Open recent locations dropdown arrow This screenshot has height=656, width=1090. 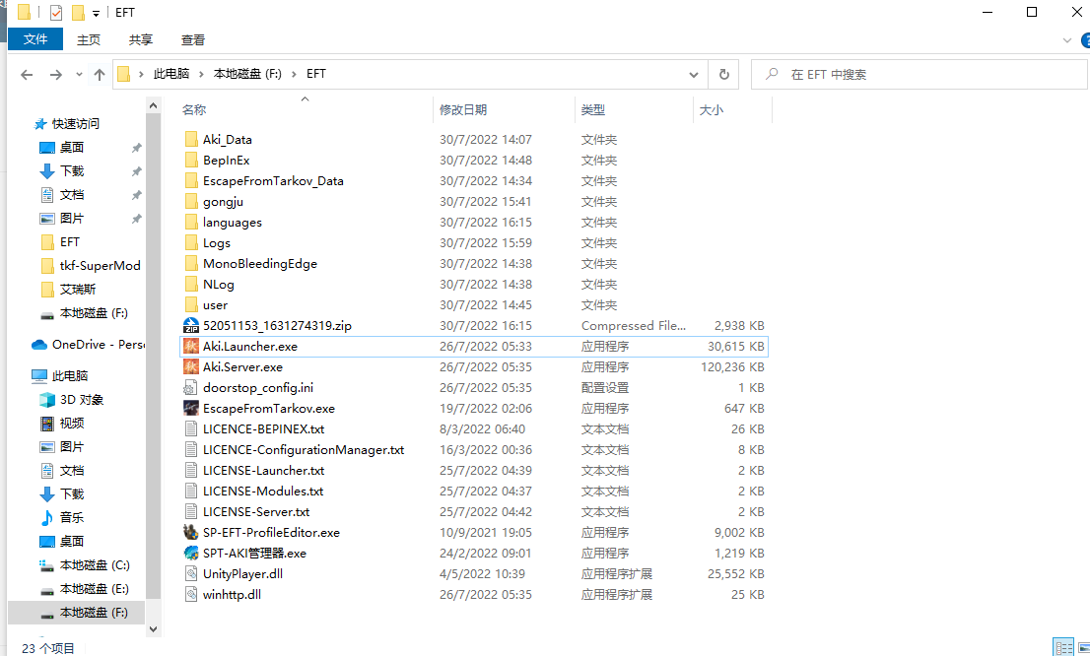(79, 74)
